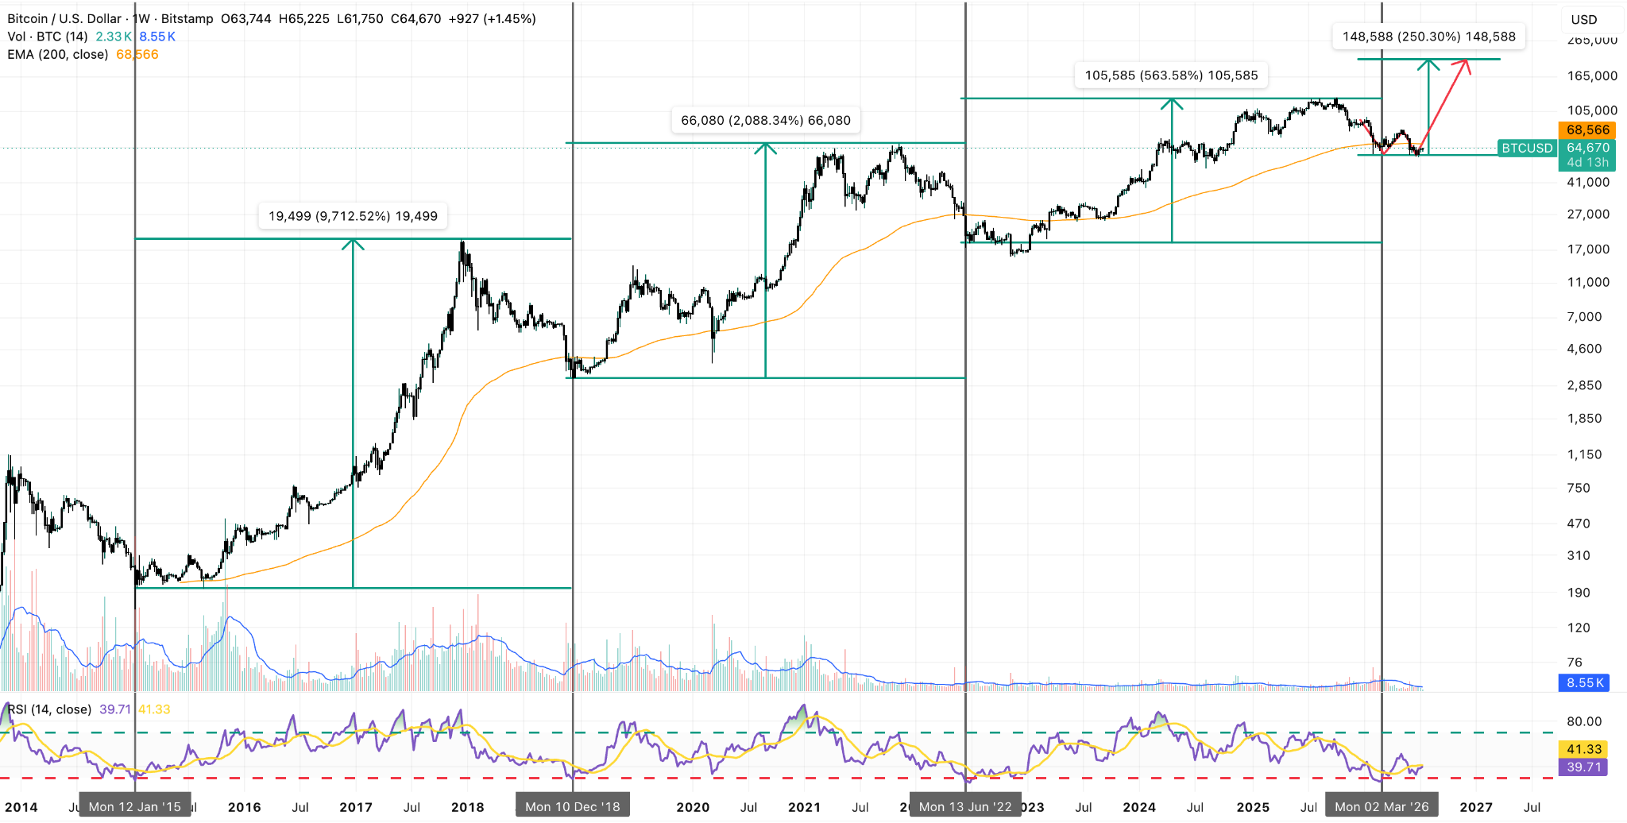Click the 2027 label on time axis
The image size is (1627, 823).
[x=1476, y=807]
